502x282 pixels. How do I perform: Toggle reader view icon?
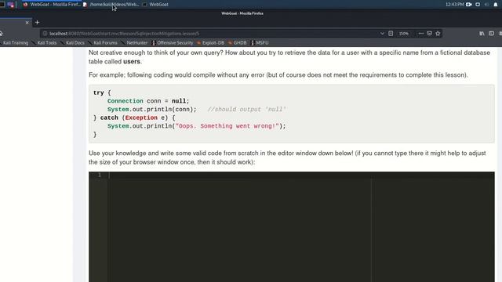(x=391, y=33)
